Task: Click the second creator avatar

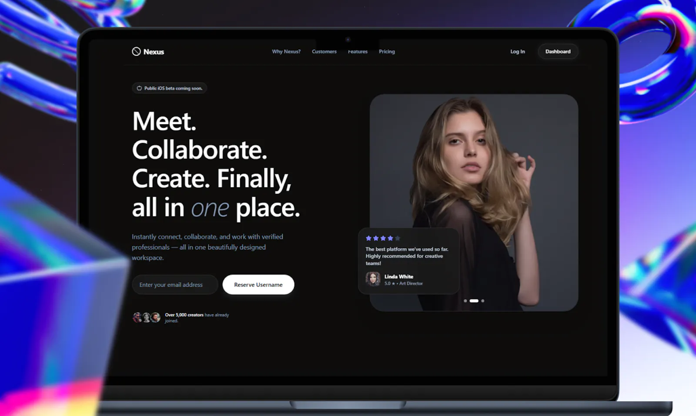Action: (146, 317)
